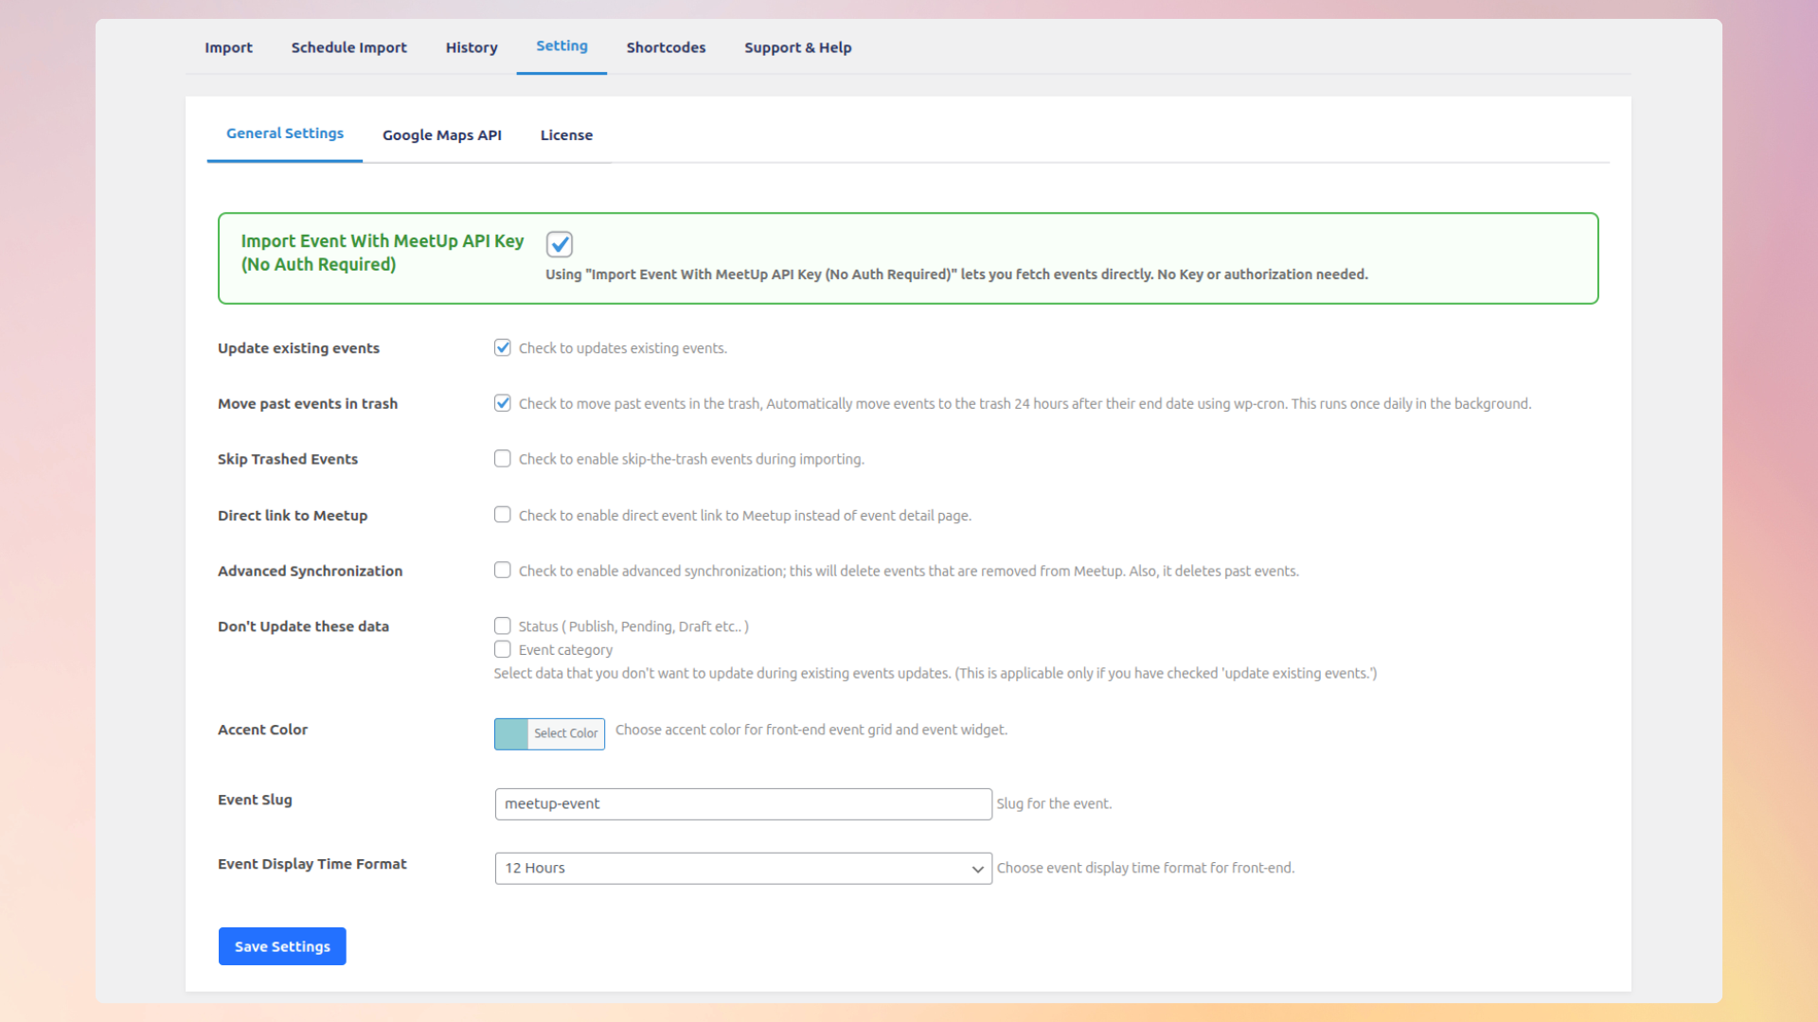The image size is (1818, 1022).
Task: Click the Save Settings button
Action: click(x=281, y=945)
